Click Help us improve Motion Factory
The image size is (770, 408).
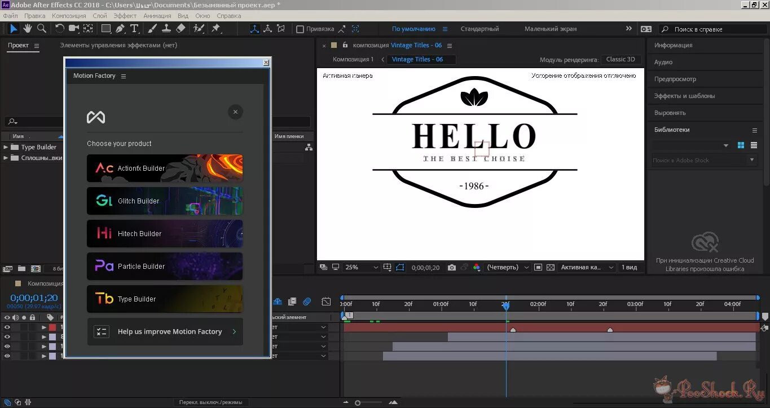tap(165, 331)
